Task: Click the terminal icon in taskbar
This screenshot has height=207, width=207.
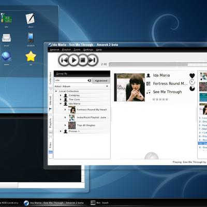Action: coord(93,203)
